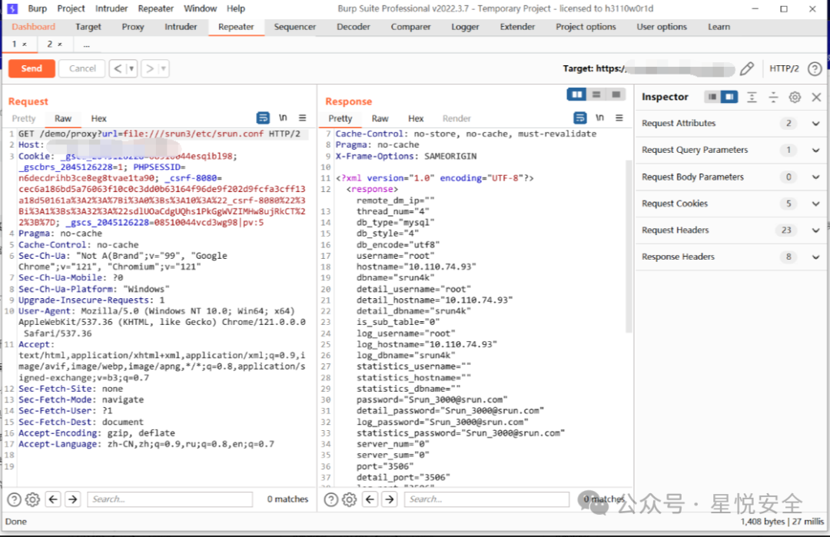Viewport: 830px width, 537px height.
Task: Open the Window menu
Action: tap(200, 8)
